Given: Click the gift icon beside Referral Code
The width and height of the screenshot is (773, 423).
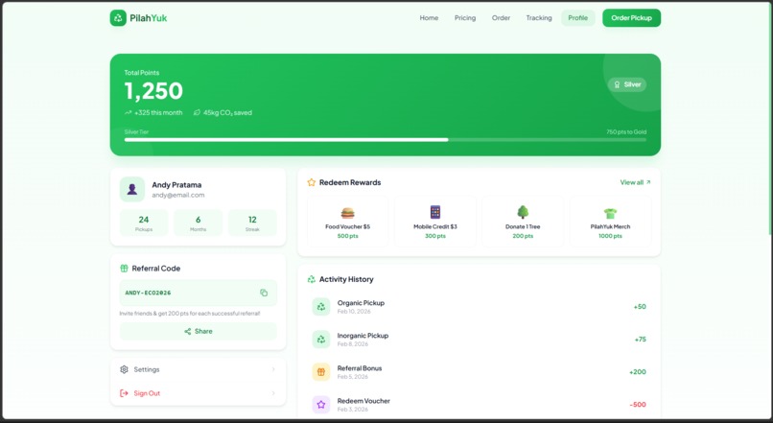Looking at the screenshot, I should (125, 269).
